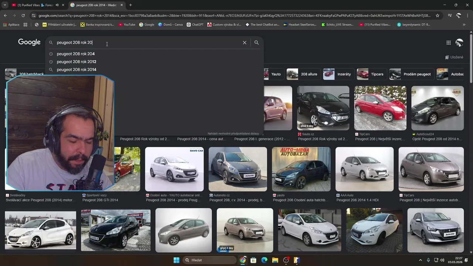Clear the Google search box text
The width and height of the screenshot is (473, 266).
(244, 42)
